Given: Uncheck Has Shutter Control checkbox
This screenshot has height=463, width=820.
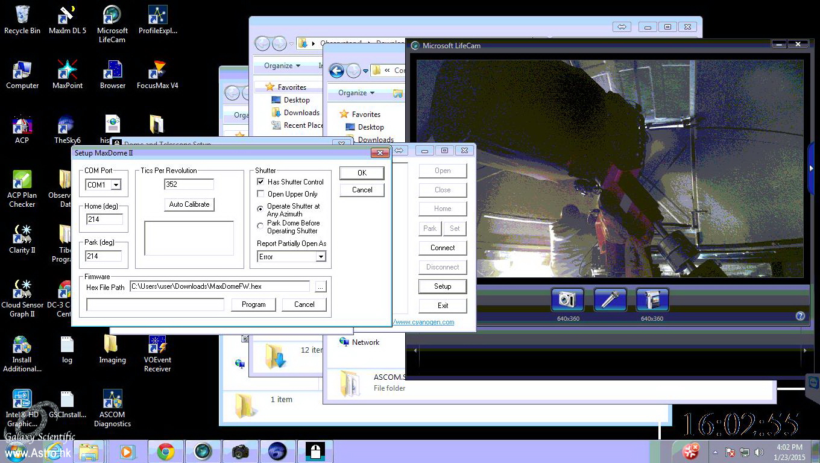Looking at the screenshot, I should coord(260,181).
